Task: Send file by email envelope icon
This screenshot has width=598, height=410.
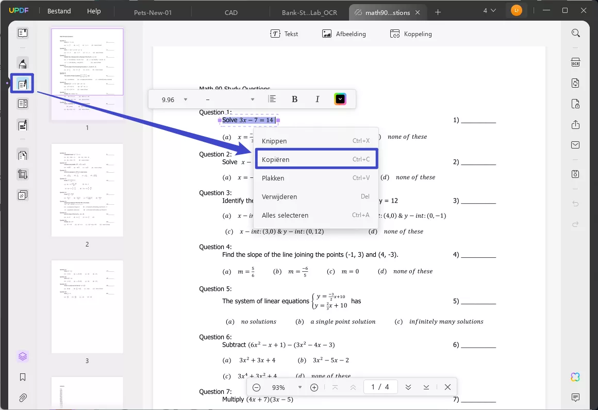Action: tap(575, 145)
